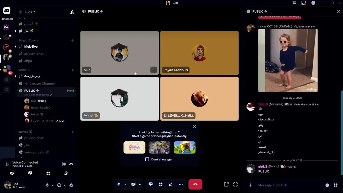Viewport: 343px width, 193px height.
Task: Mute microphone in call control bar
Action: point(119,184)
